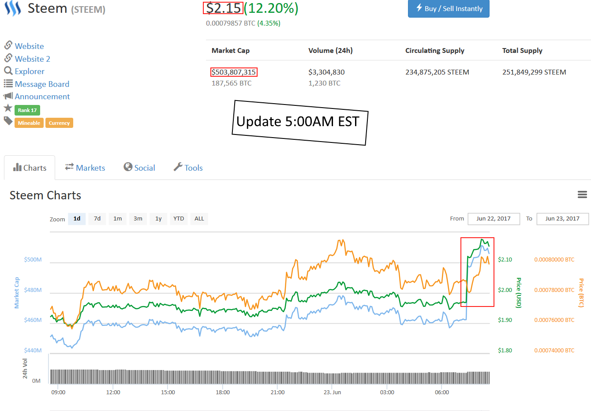Click the 187,565 BTC market cap text

click(232, 83)
